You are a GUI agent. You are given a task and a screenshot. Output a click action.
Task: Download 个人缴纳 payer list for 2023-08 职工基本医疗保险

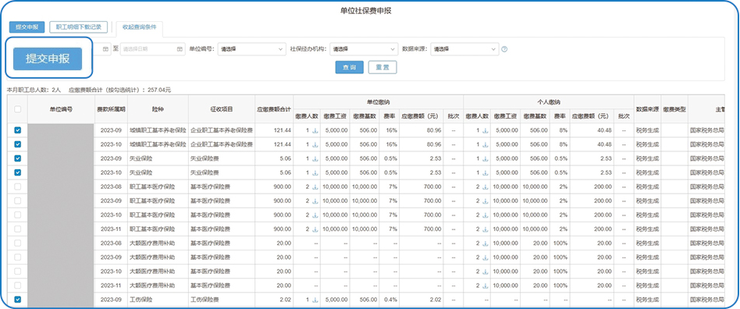click(x=486, y=187)
